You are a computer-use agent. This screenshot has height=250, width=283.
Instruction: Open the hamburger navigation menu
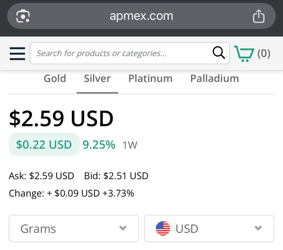pos(17,53)
